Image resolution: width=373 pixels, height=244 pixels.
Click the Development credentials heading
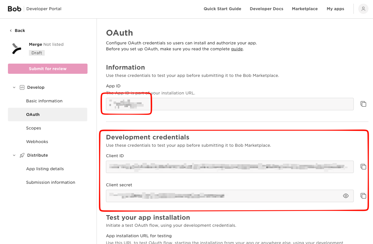148,137
